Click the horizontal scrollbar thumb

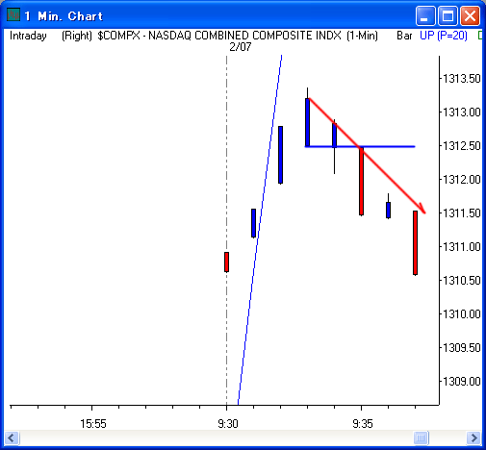coord(422,437)
